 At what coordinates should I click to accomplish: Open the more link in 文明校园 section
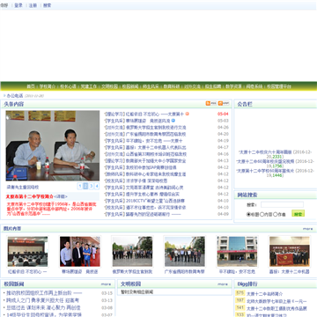(223, 284)
